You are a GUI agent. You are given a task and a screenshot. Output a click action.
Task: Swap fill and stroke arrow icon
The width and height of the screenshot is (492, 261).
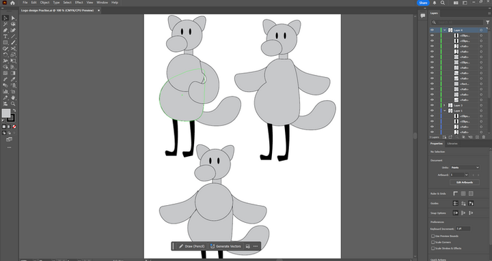pos(14,110)
